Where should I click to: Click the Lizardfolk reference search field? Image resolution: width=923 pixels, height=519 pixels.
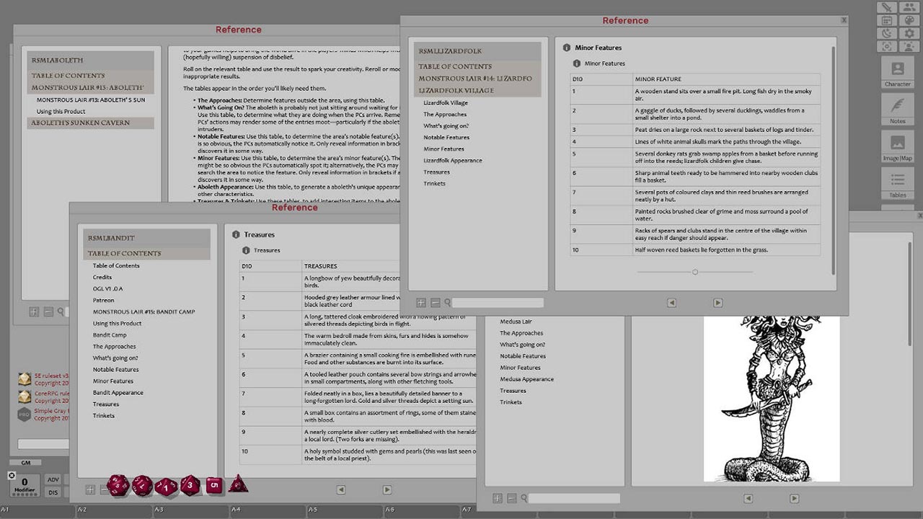pos(498,303)
